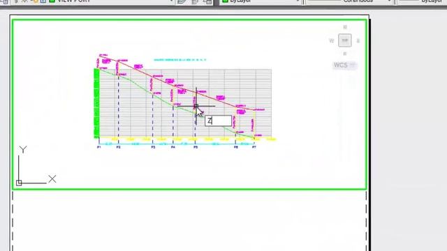Screen dimensions: 447x251
Task: Select the cyan title text above profile
Action: [180, 60]
